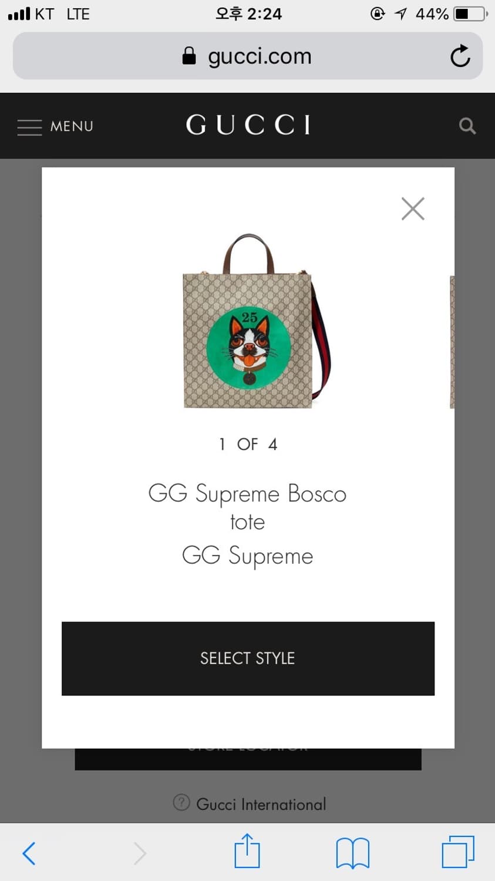Go back with Safari back arrow
The image size is (495, 881).
point(29,853)
